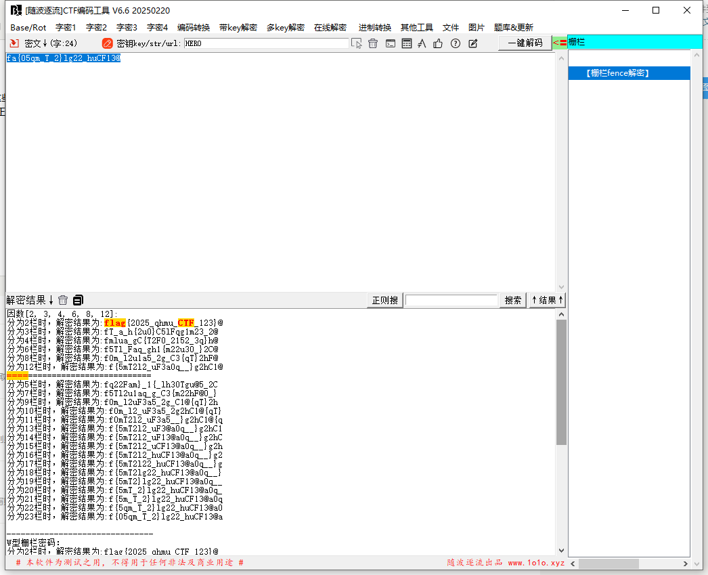Click the results pane scroll down arrow
This screenshot has width=708, height=575.
(x=561, y=550)
